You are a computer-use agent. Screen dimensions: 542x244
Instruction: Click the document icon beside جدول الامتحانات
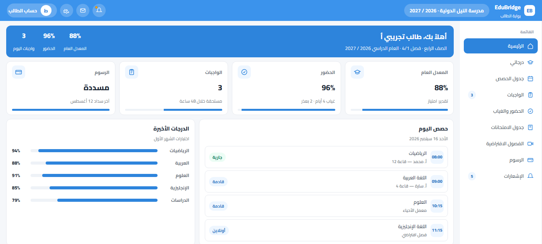(x=530, y=127)
